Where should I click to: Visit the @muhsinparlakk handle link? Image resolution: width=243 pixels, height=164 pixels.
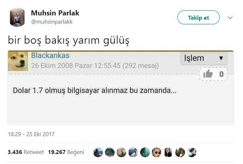coord(52,22)
